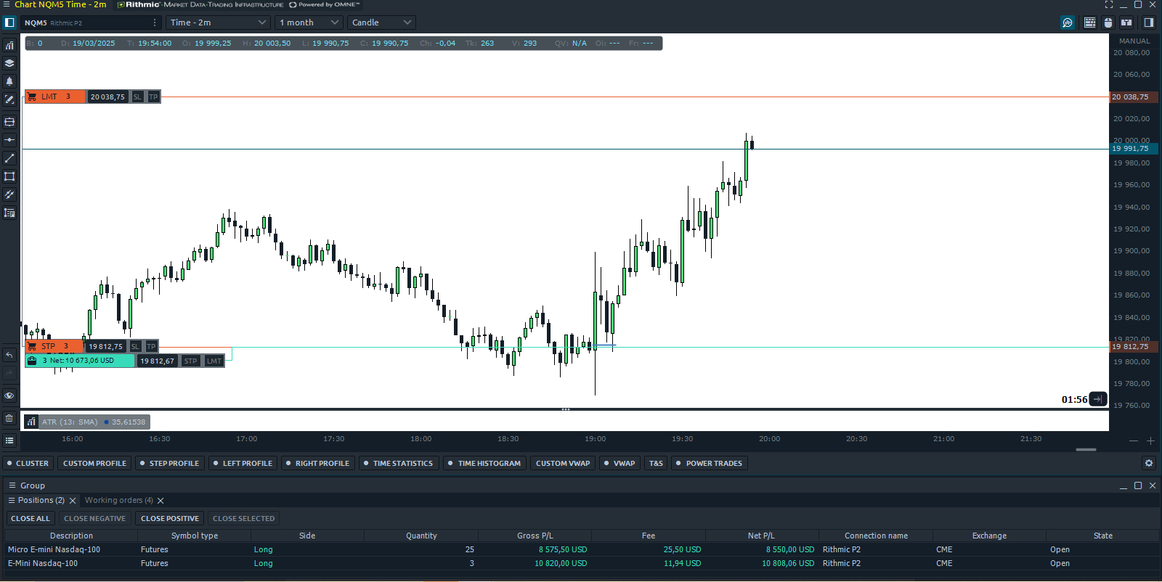
Task: Toggle the VWAP indicator
Action: click(619, 463)
